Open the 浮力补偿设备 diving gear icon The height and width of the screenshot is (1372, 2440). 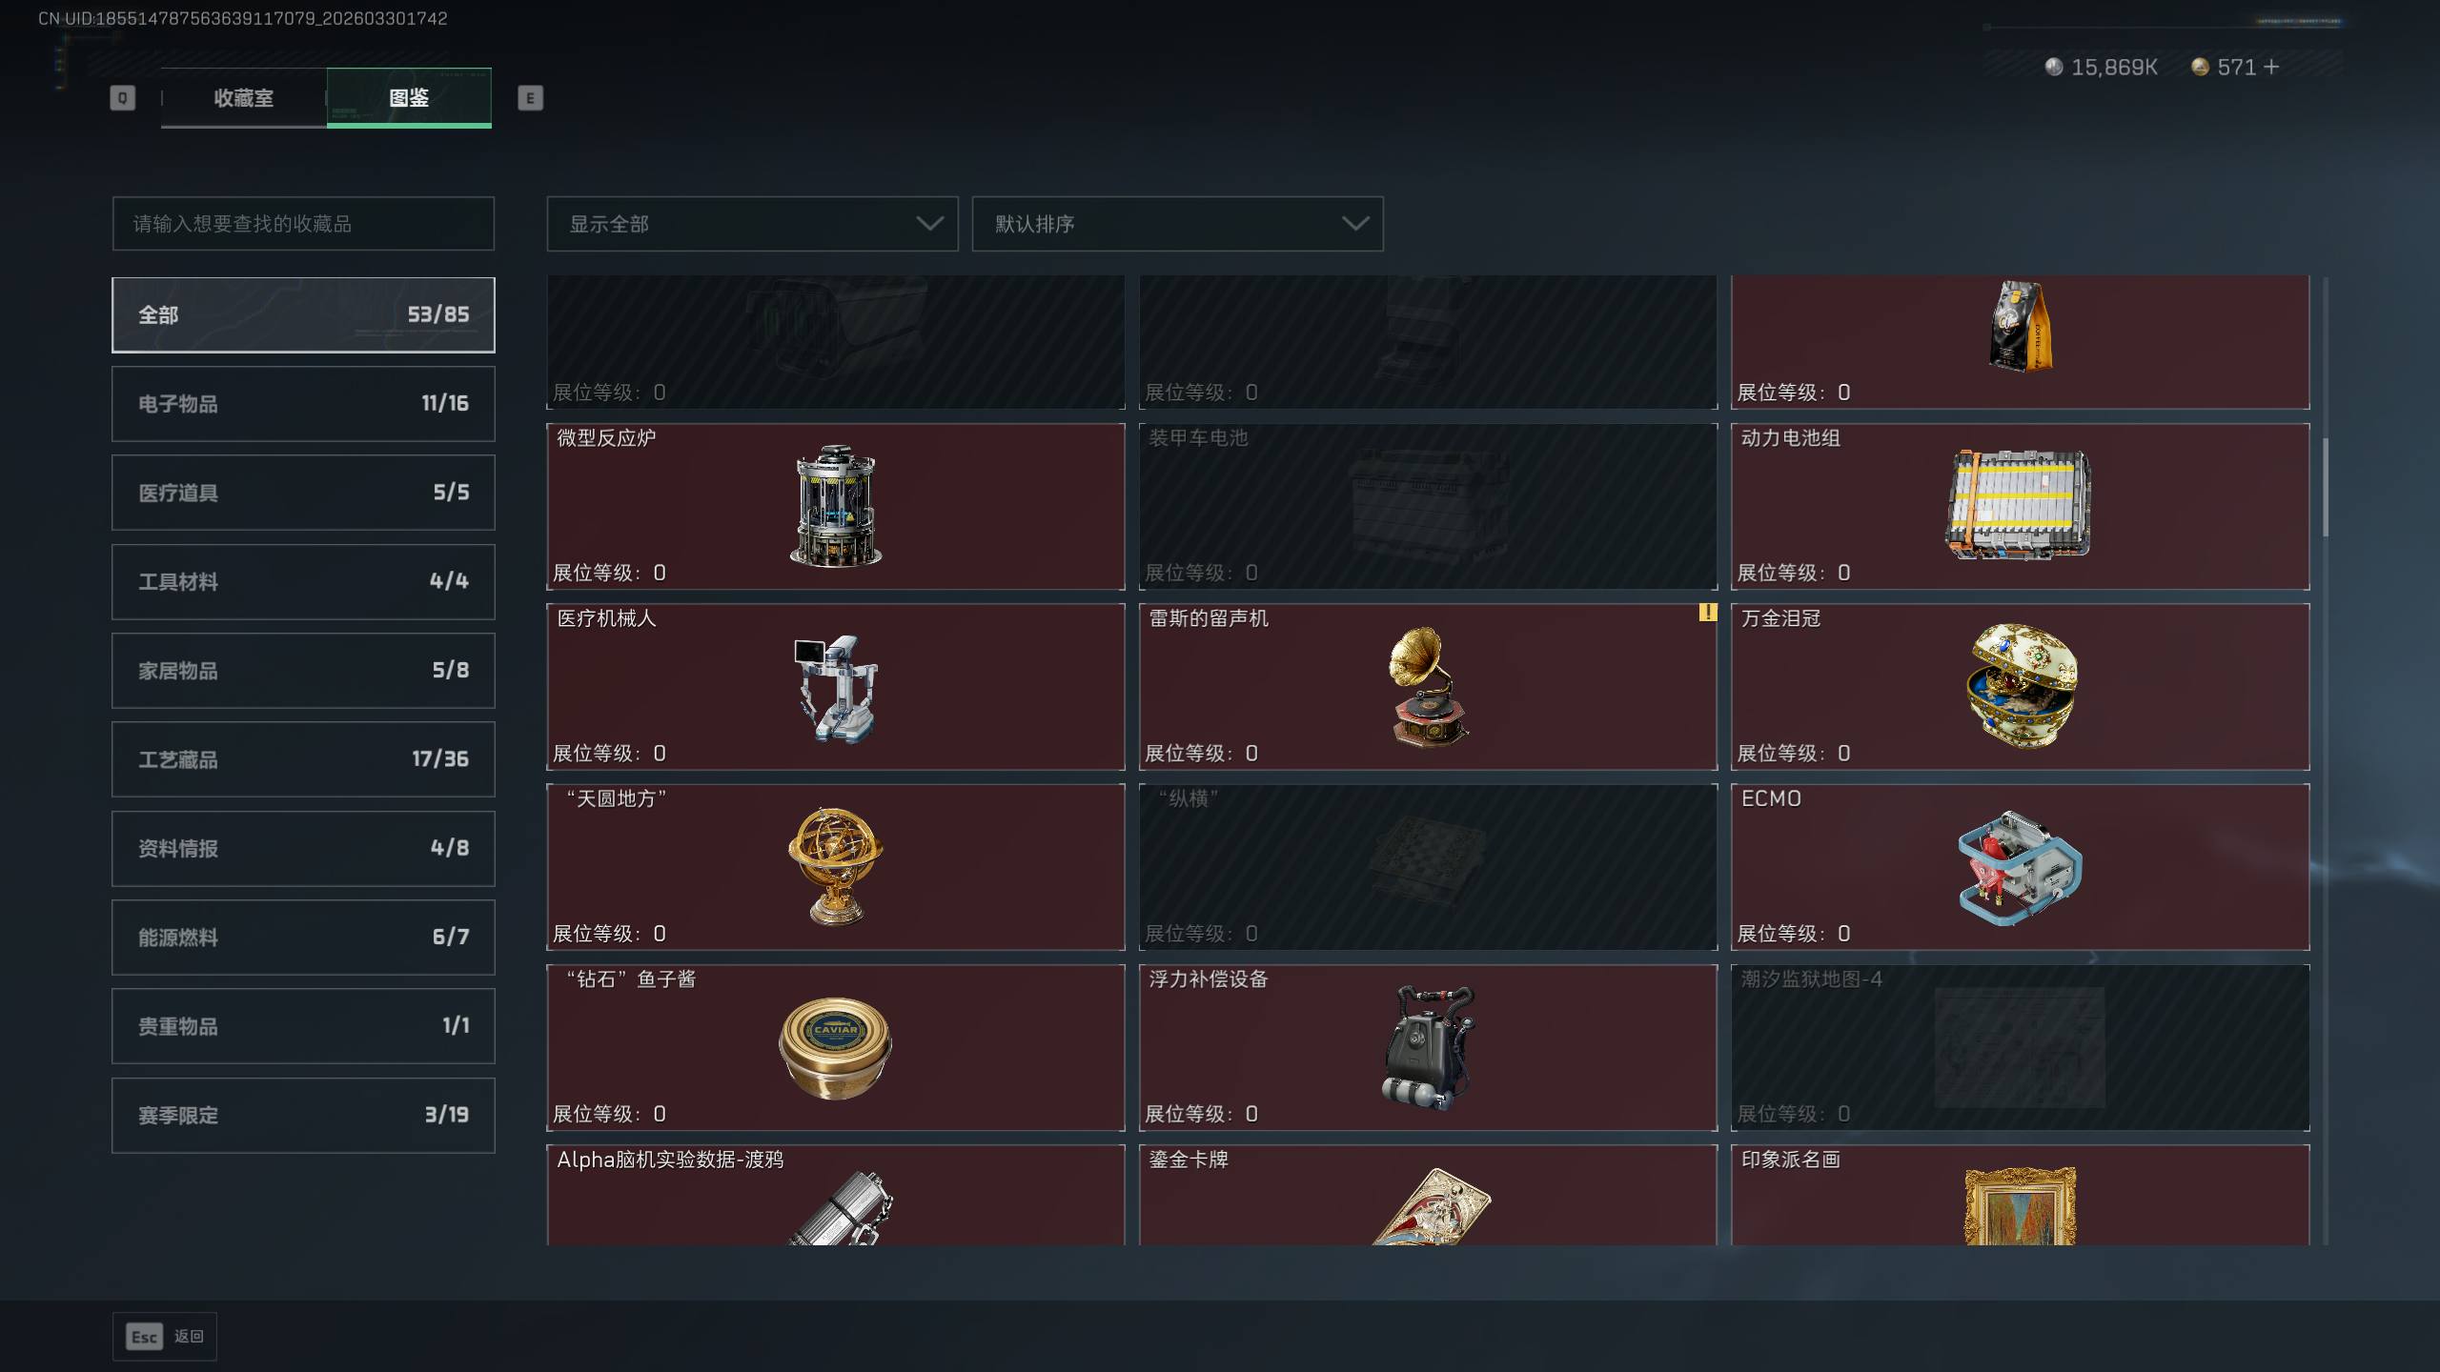[1428, 1047]
